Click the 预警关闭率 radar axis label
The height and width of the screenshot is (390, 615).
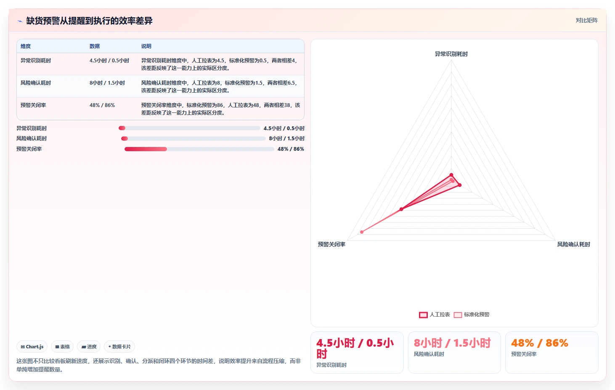click(x=332, y=244)
